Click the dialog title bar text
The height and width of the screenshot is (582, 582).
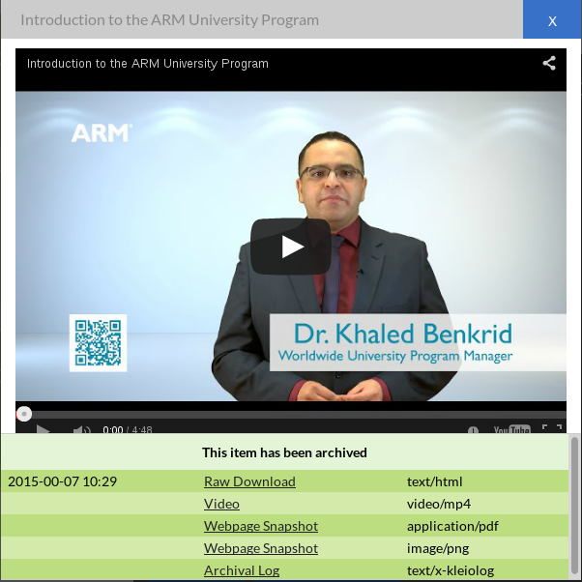[x=169, y=19]
